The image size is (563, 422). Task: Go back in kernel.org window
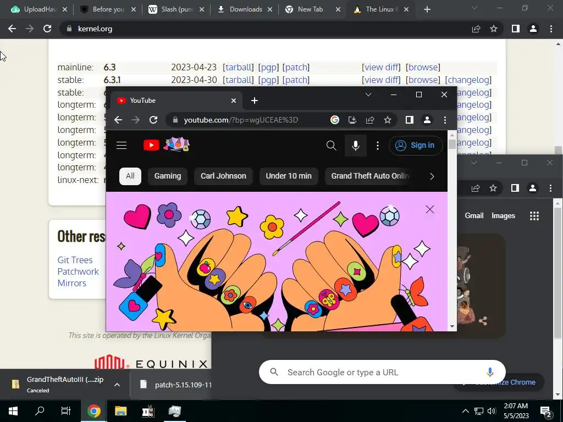pyautogui.click(x=12, y=29)
